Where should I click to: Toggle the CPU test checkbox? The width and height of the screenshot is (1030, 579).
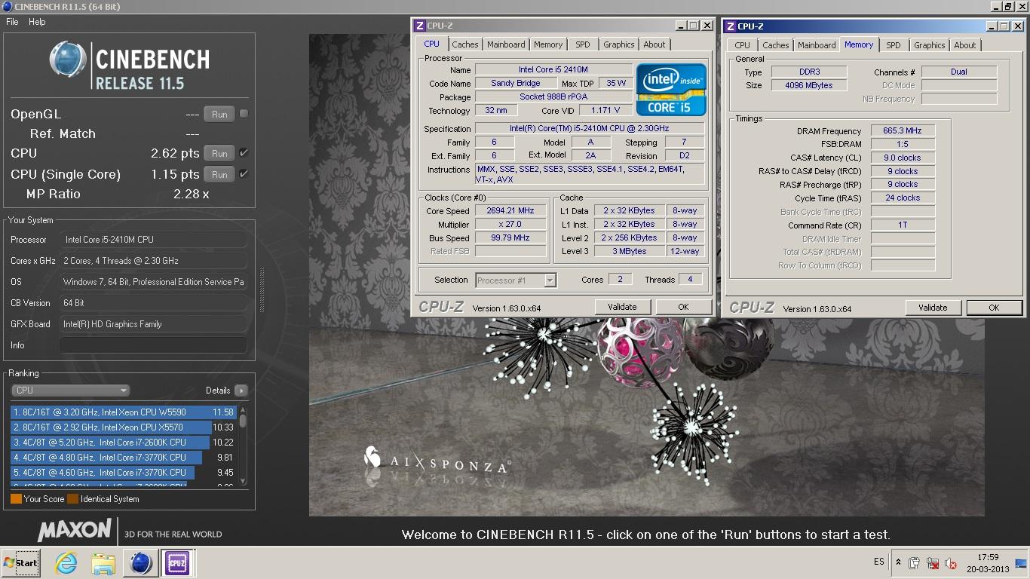click(244, 153)
